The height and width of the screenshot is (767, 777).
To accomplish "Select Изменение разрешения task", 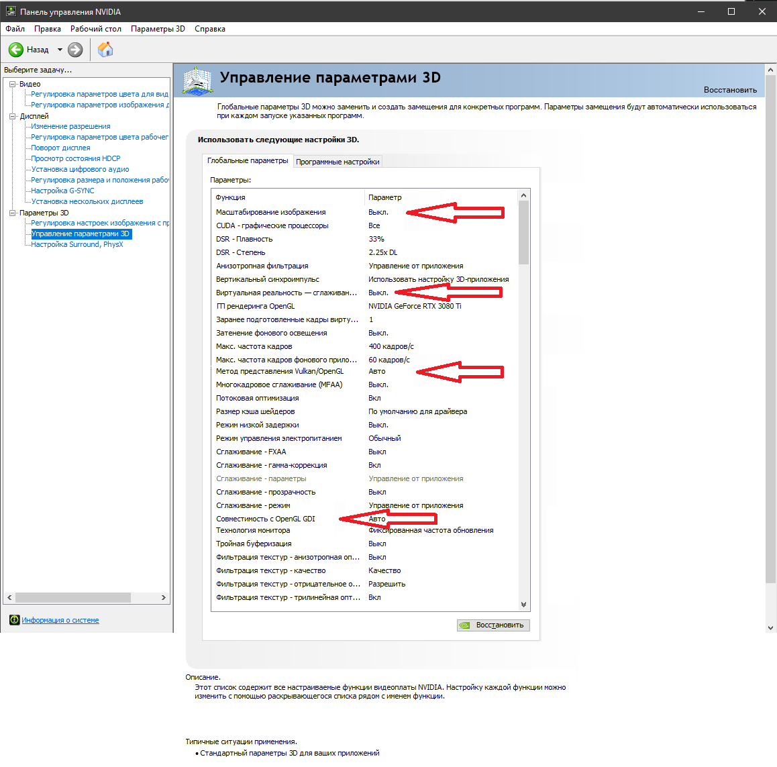I will tap(70, 126).
